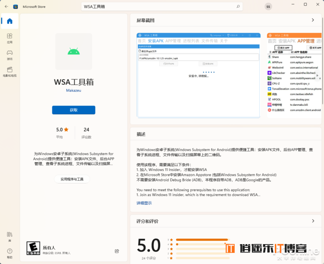Click the search magnifier icon
This screenshot has width=324, height=264.
(x=238, y=6)
